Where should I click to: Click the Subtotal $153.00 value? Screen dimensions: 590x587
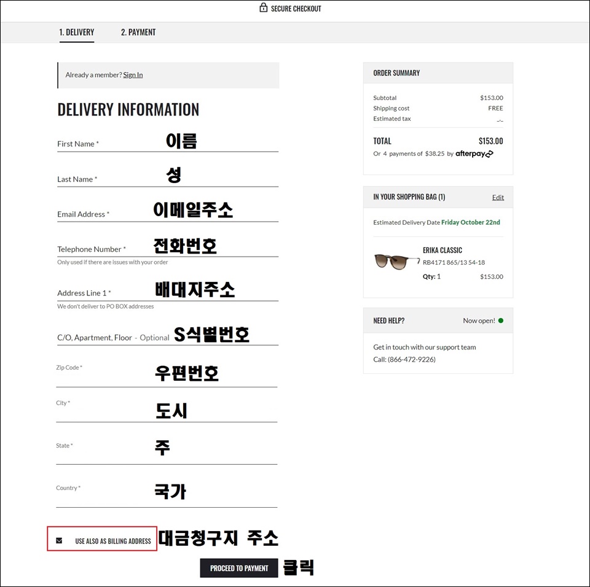point(492,98)
